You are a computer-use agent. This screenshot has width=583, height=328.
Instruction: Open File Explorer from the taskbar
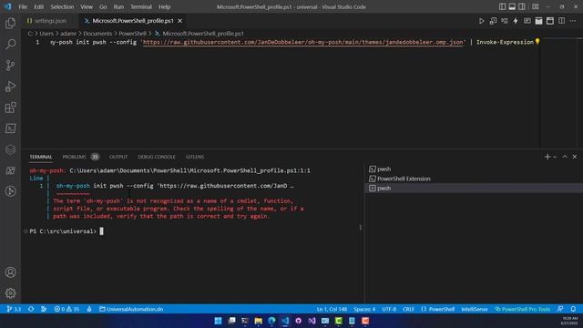pyautogui.click(x=258, y=321)
